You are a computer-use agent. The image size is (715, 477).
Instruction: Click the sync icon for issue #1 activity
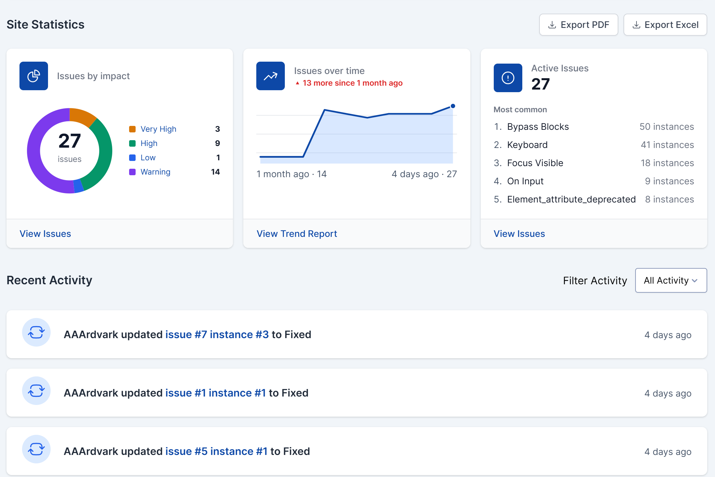[x=36, y=391]
